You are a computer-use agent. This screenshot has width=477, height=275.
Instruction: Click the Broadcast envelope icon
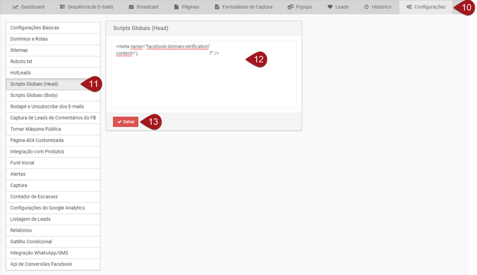tap(131, 7)
